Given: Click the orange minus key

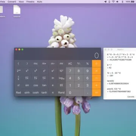Looking at the screenshot, I should [96, 78].
